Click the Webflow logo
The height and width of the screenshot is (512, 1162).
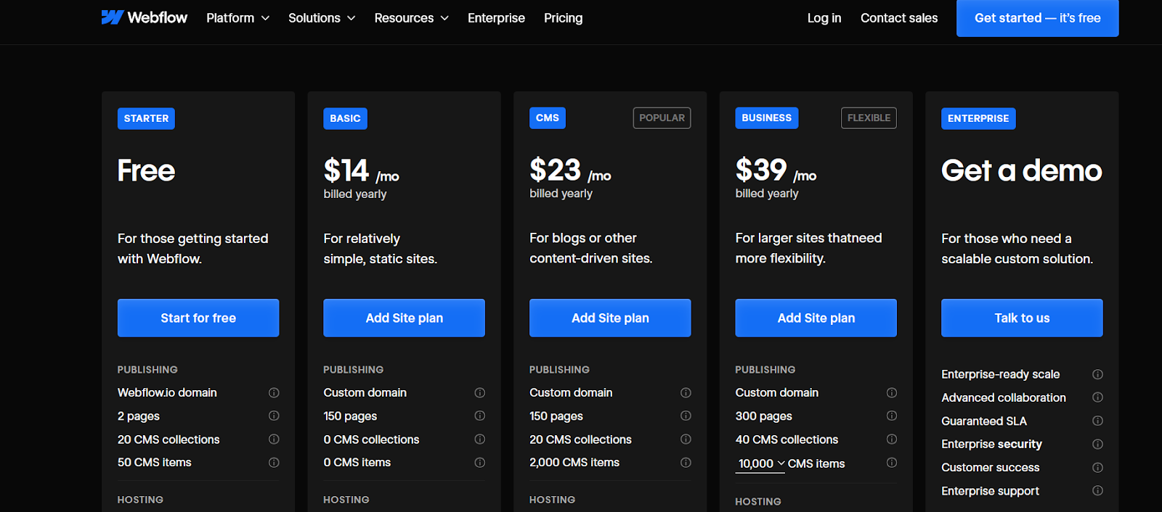144,17
